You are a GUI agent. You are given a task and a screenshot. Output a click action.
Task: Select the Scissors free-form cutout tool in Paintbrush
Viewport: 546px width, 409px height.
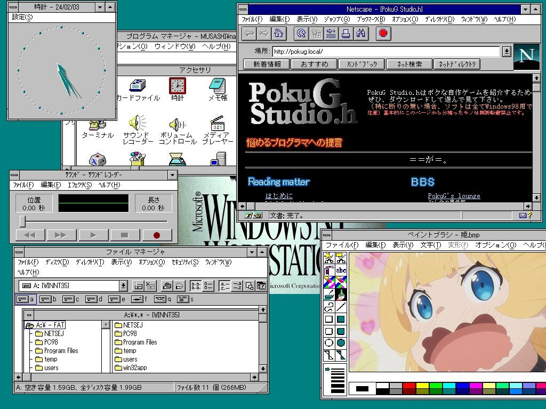point(328,258)
